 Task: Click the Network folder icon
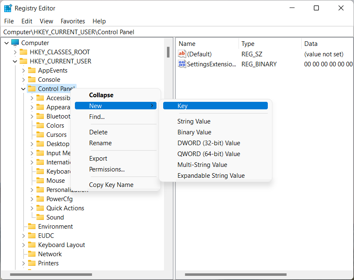(32, 254)
